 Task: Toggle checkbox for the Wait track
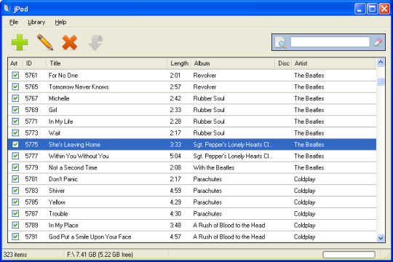tap(15, 133)
